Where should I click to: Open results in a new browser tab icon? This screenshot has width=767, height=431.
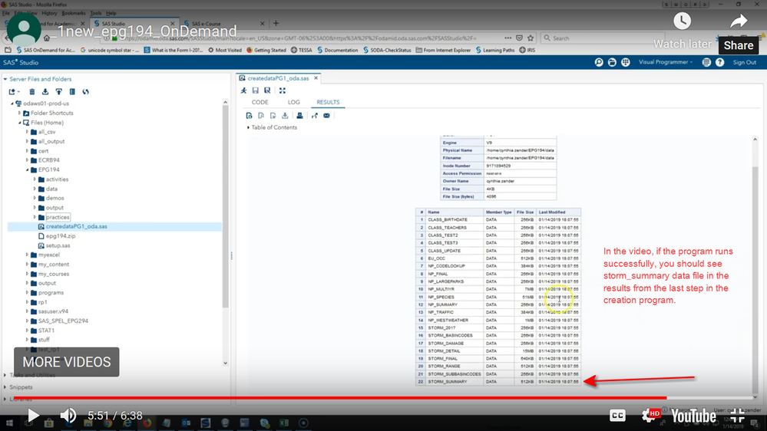(315, 116)
